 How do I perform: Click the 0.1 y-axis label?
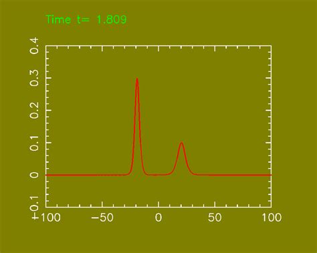(x=34, y=143)
